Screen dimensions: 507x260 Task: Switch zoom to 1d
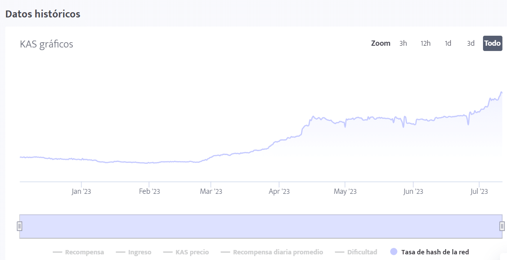[448, 44]
